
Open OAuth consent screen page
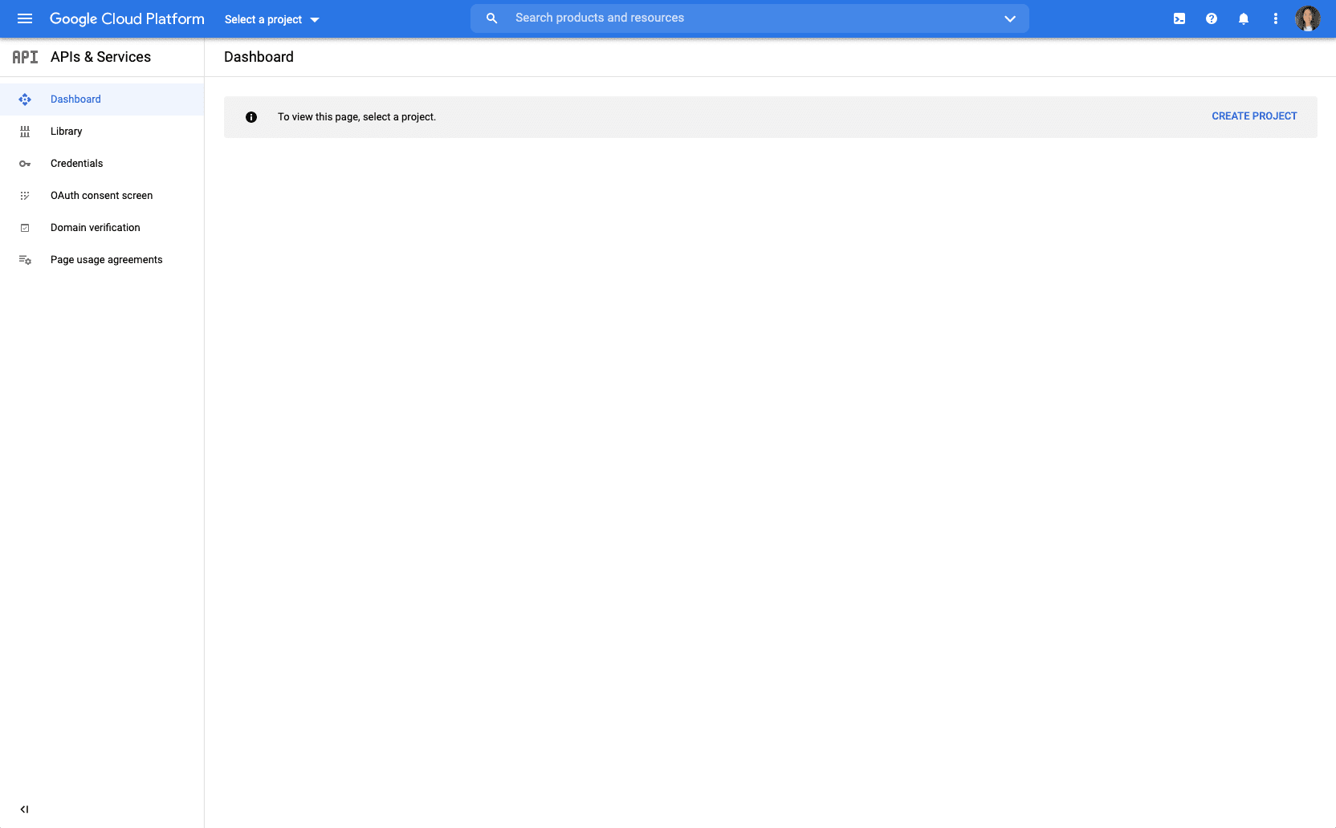[101, 196]
